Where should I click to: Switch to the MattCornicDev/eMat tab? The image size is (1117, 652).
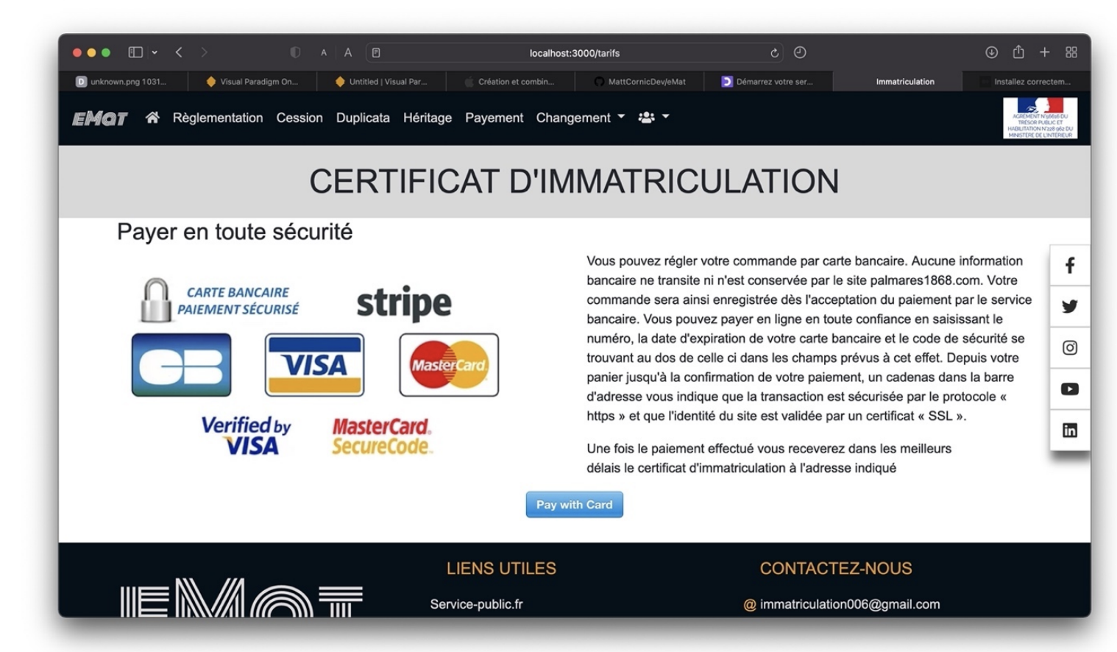[639, 82]
